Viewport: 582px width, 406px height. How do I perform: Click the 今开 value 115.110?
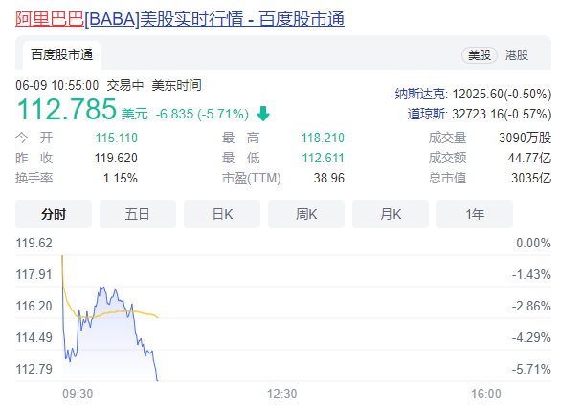pyautogui.click(x=117, y=138)
